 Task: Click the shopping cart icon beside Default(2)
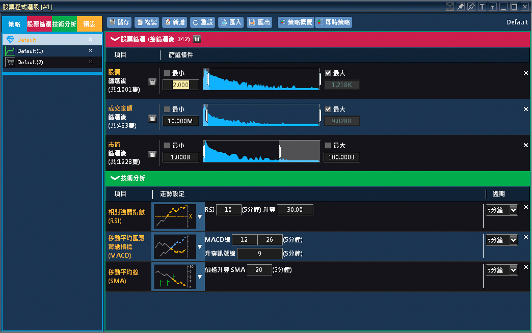click(10, 62)
